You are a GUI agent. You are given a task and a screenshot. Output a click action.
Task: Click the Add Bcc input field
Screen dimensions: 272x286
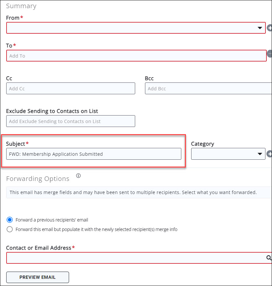click(x=208, y=88)
